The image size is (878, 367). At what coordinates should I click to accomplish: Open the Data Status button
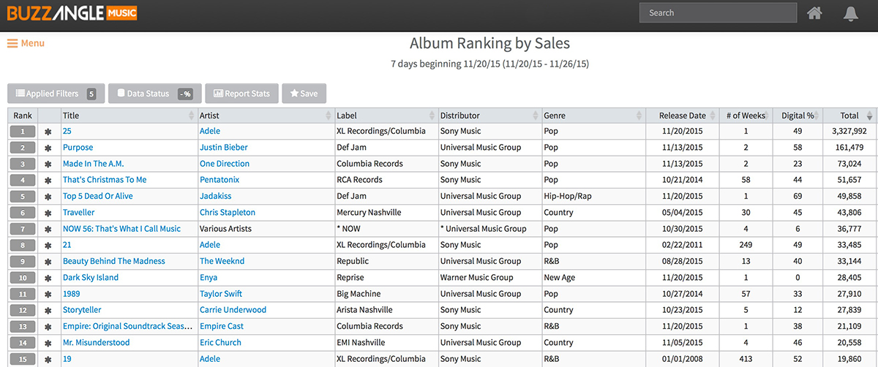(155, 94)
